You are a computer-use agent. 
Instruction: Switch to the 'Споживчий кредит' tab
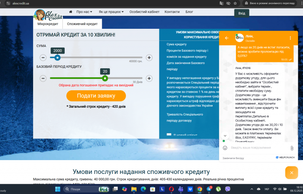click(82, 24)
